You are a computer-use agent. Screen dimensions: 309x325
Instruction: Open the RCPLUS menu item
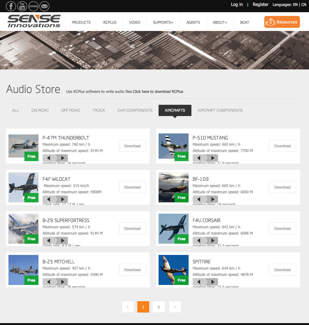[110, 23]
